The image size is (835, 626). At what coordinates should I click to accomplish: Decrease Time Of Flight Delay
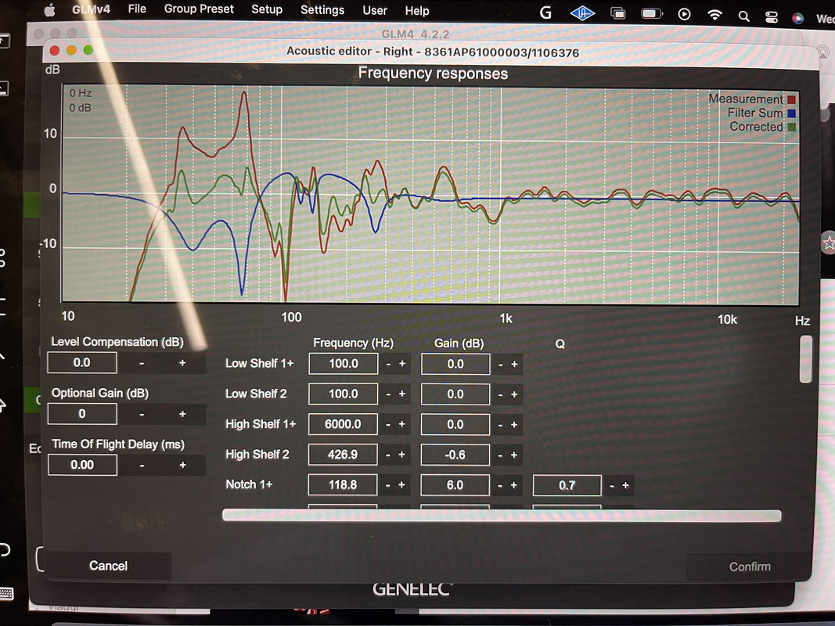142,466
